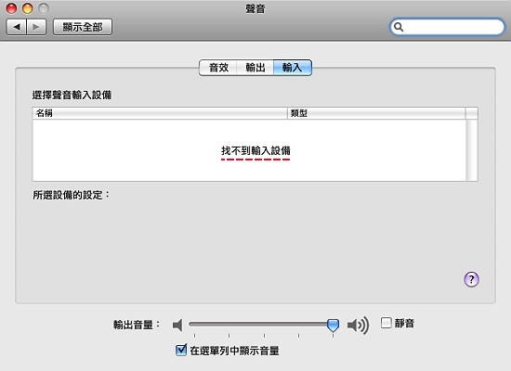This screenshot has height=371, width=511.
Task: Click the 輸出音量 label
Action: point(137,325)
